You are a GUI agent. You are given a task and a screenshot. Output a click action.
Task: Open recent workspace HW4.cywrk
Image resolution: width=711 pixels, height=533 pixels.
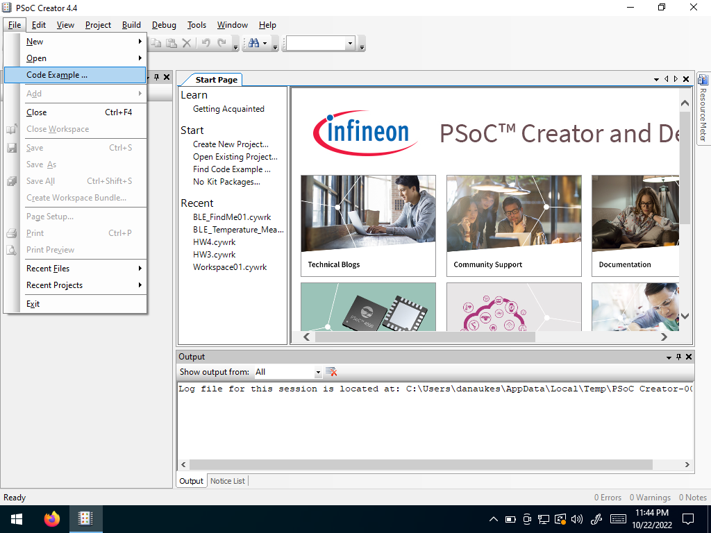tap(214, 242)
